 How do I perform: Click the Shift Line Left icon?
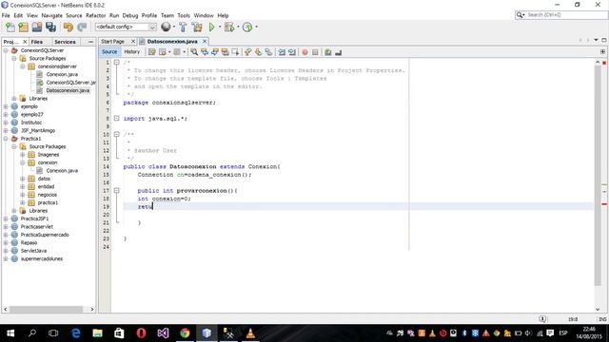pos(282,52)
